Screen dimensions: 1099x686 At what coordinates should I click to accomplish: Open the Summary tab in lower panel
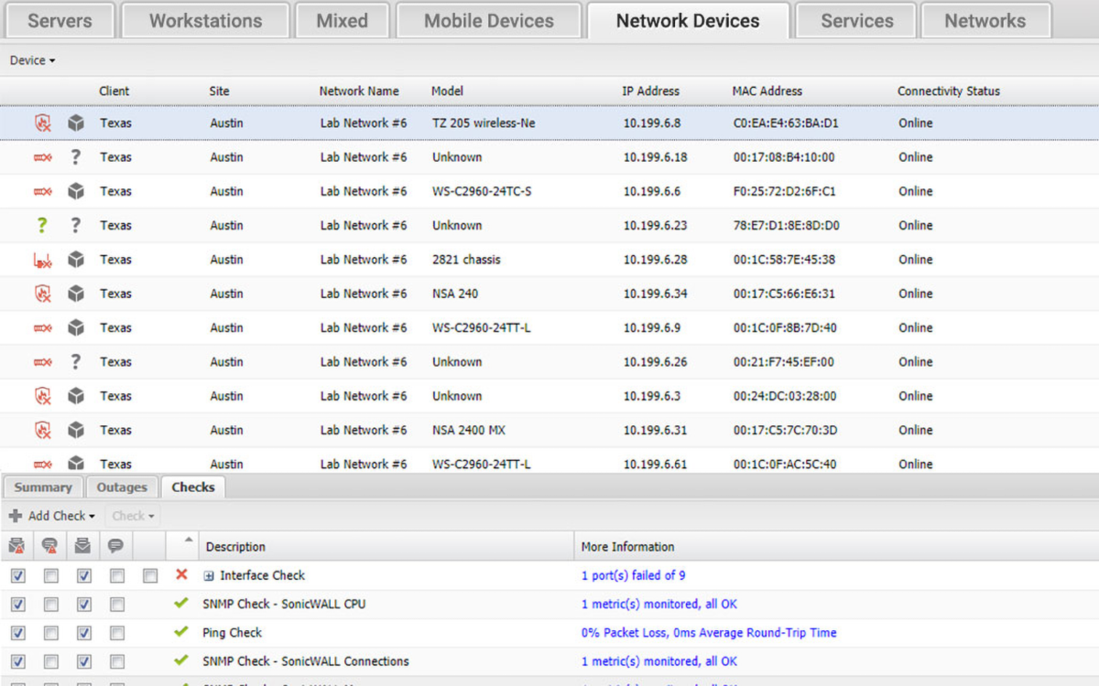(43, 488)
